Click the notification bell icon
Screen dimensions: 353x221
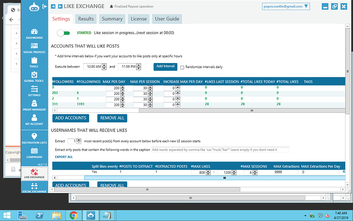click(x=111, y=7)
